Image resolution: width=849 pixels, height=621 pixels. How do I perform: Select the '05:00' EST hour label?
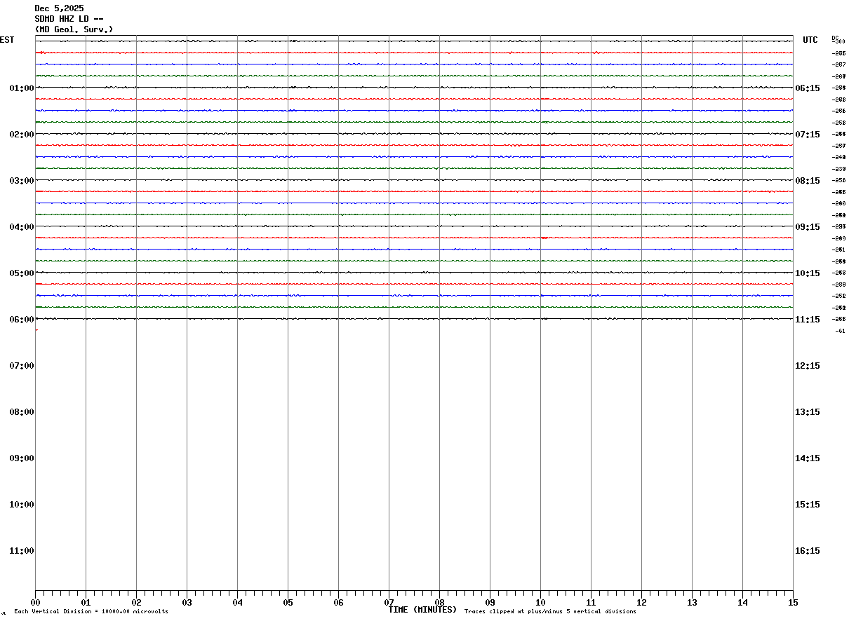pyautogui.click(x=22, y=273)
